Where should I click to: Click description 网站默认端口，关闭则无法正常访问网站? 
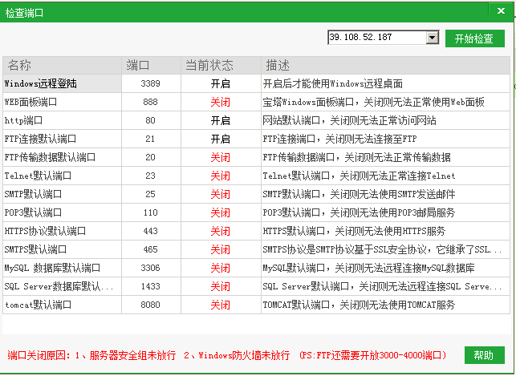click(350, 120)
